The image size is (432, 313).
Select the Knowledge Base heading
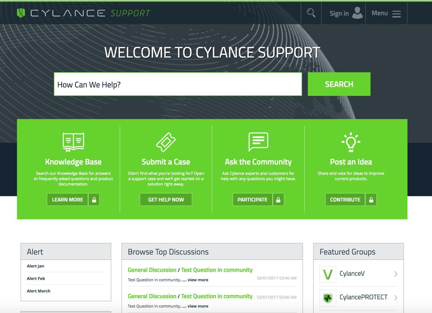(73, 162)
